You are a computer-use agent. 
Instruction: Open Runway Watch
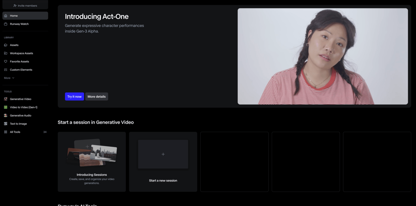click(25, 24)
